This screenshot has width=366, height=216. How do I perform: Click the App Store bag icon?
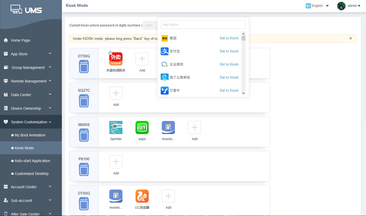tap(6, 54)
